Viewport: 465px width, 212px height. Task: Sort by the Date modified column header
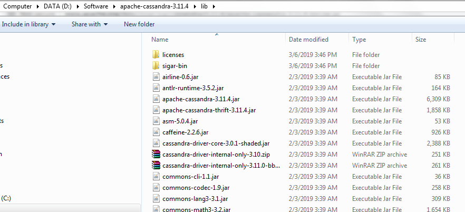click(309, 40)
